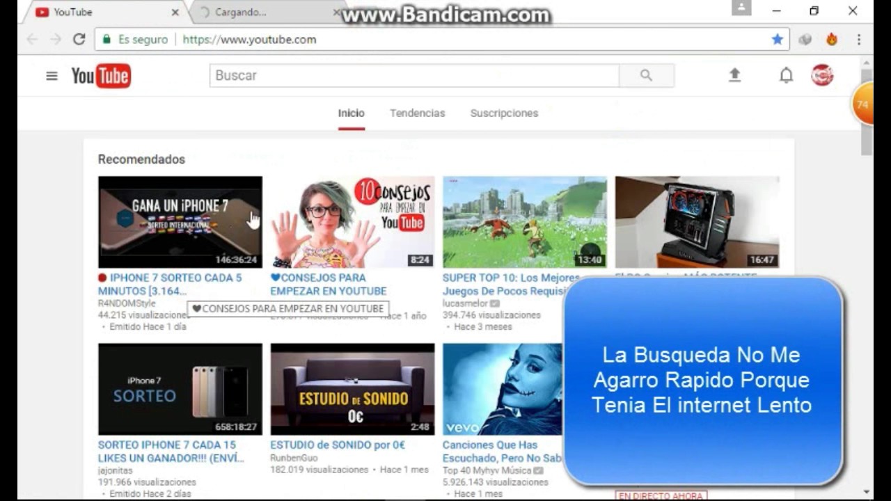Click the green secure padlock icon
This screenshot has width=891, height=501.
(107, 40)
